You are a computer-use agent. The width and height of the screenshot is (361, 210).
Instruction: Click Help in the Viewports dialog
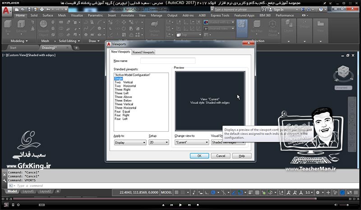pyautogui.click(x=242, y=156)
